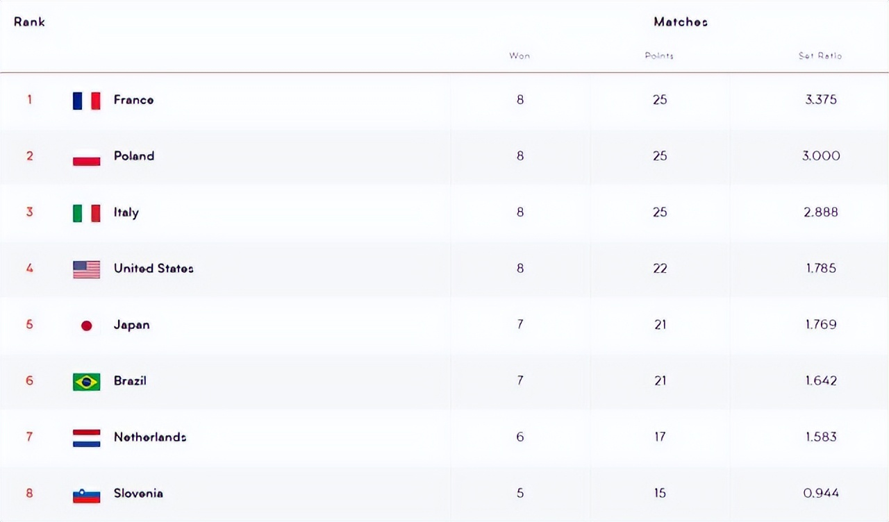Click rank number 6 for Brazil
Image resolution: width=889 pixels, height=522 pixels.
(x=29, y=381)
